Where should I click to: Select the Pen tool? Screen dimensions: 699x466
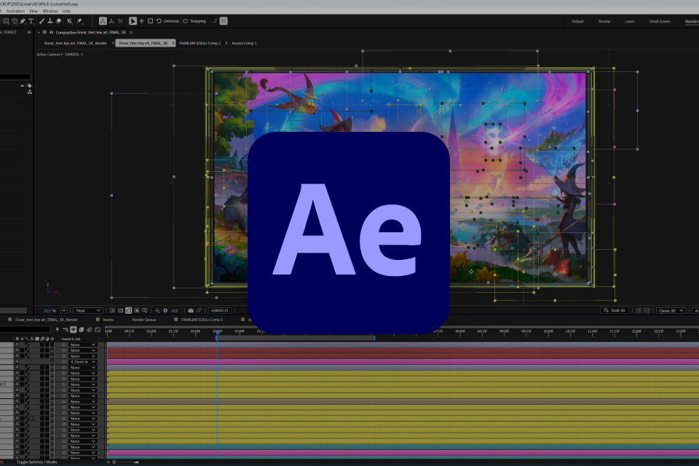click(x=23, y=21)
